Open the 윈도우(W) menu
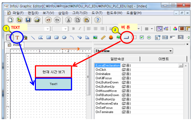The image size is (192, 122). point(114,13)
